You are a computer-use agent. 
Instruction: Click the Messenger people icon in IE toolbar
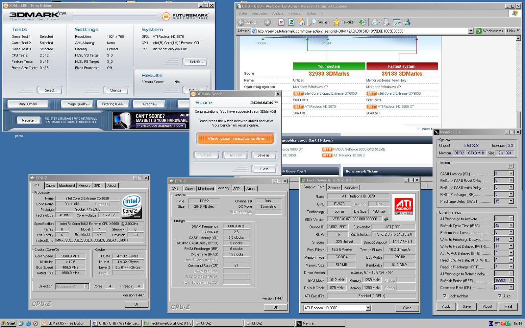click(x=407, y=22)
